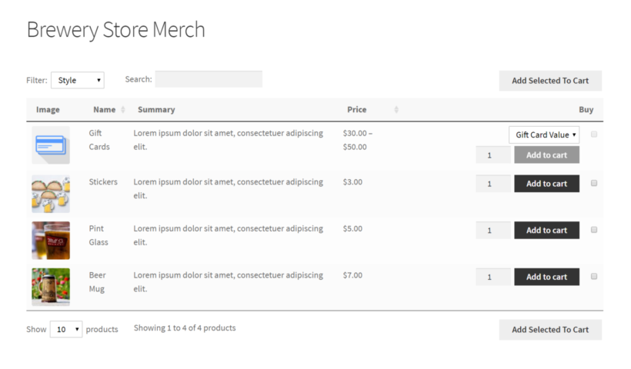Open the Style filter dropdown

(78, 80)
